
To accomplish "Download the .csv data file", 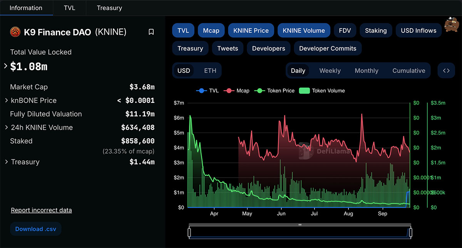I will pos(35,229).
